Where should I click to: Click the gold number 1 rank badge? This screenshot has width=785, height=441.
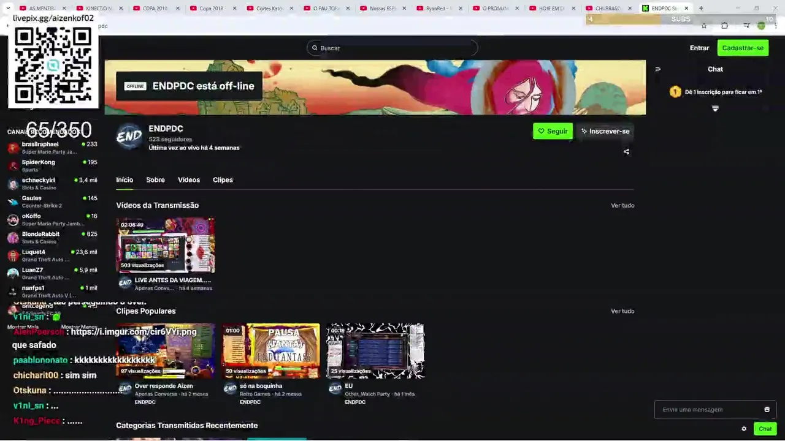675,92
